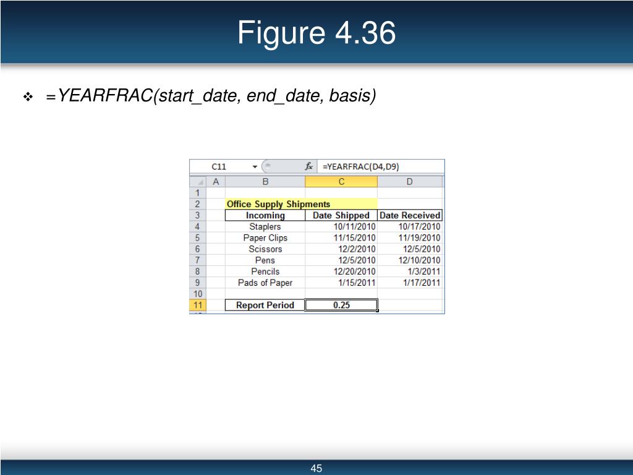The width and height of the screenshot is (633, 475).
Task: Click the 'Scissors' cell
Action: (265, 249)
